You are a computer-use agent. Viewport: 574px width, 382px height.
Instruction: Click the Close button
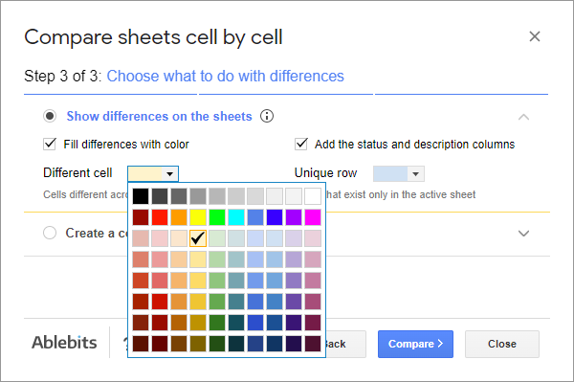(x=502, y=344)
